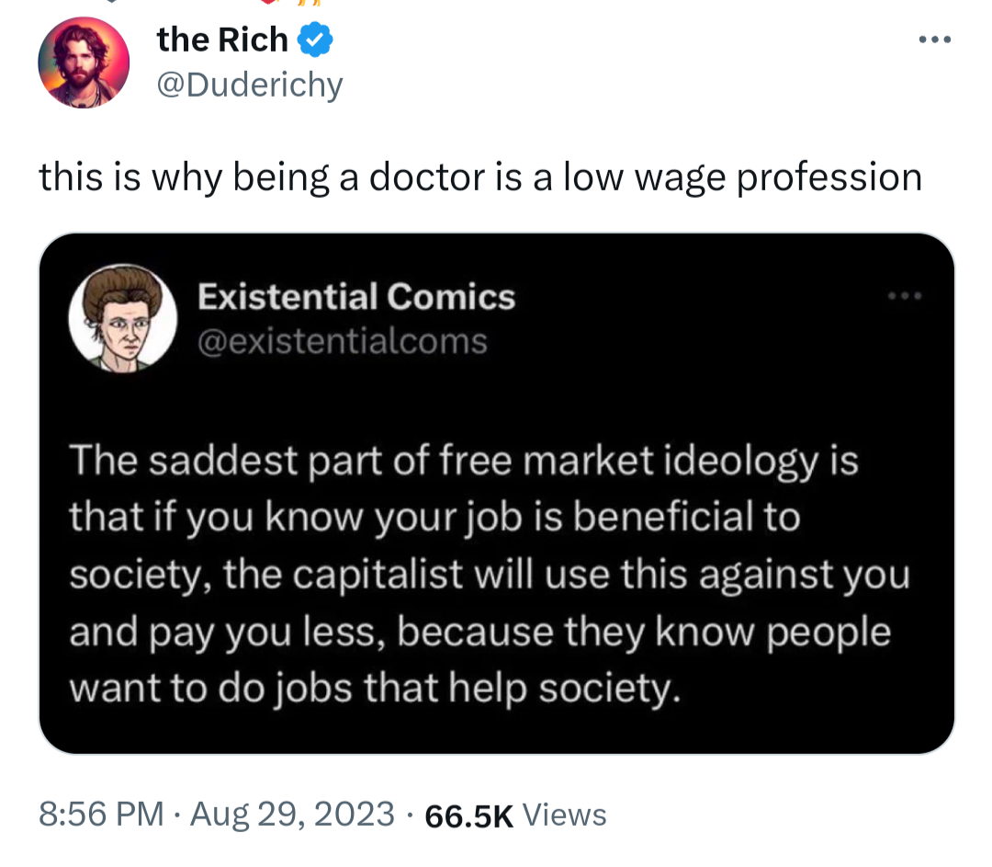The width and height of the screenshot is (992, 867).
Task: Click the 8:56 PM timestamp
Action: pos(101,815)
